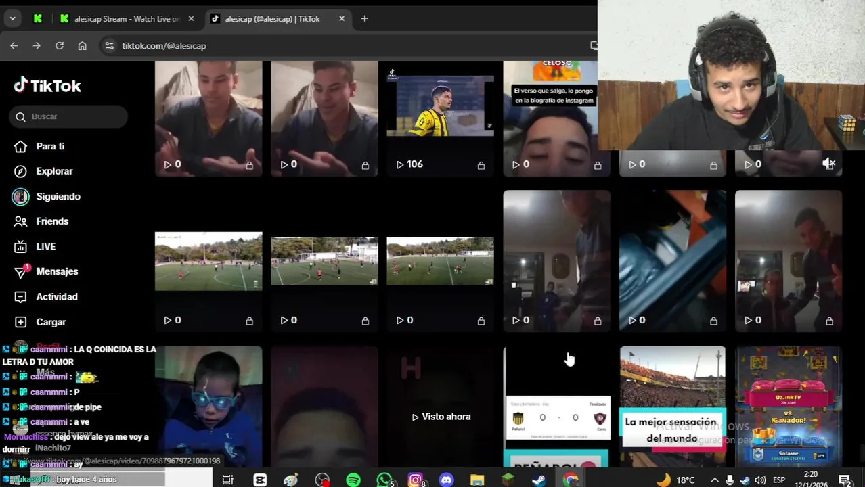Reload the TikTok page
Viewport: 865px width, 487px height.
point(60,45)
